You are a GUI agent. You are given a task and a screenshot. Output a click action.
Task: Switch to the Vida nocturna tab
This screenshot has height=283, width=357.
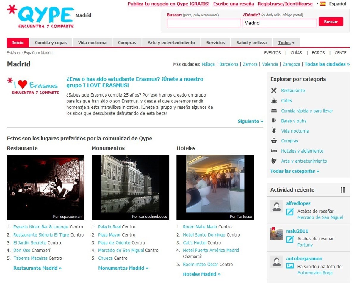tap(92, 43)
